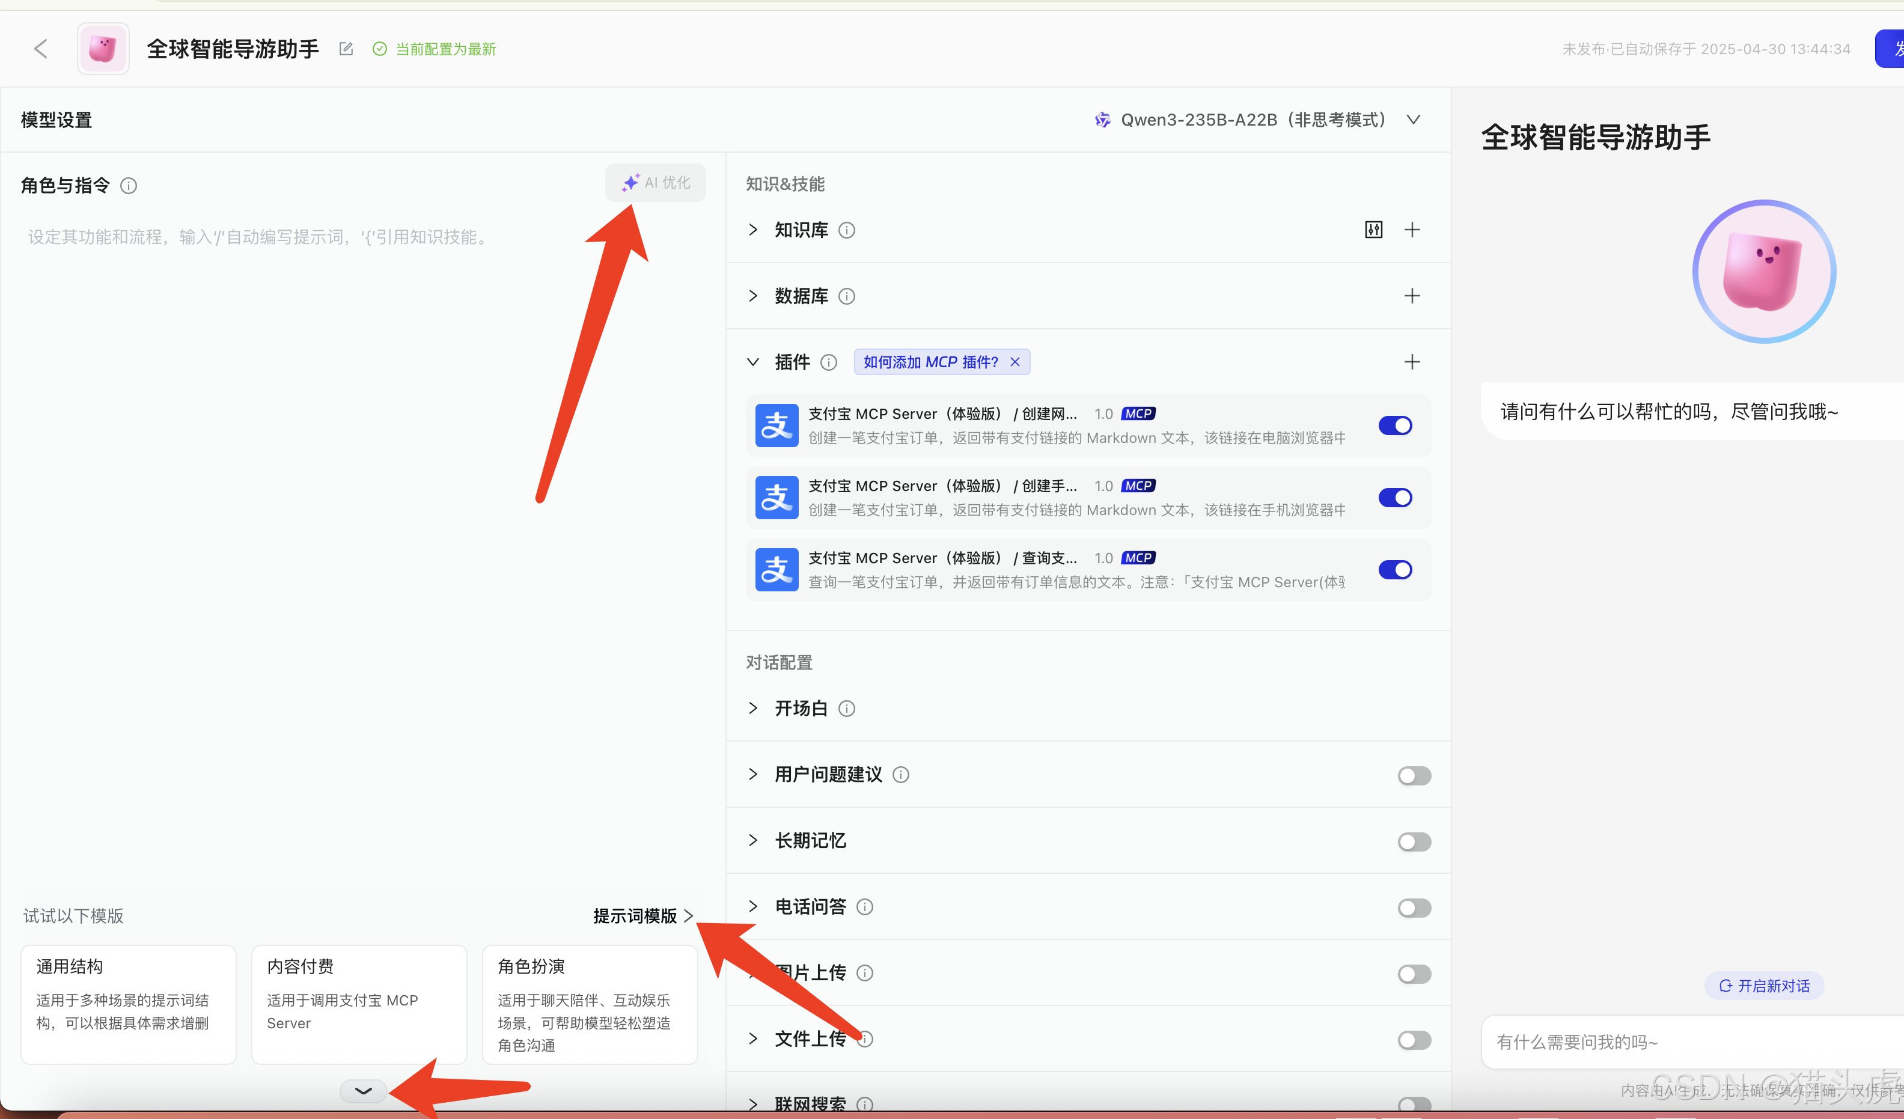
Task: Add a plugin with plus icon
Action: 1411,362
